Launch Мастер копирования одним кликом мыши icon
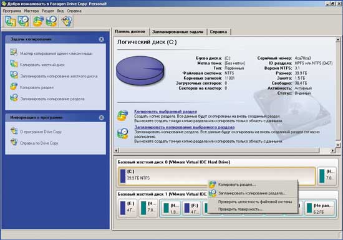 point(14,52)
